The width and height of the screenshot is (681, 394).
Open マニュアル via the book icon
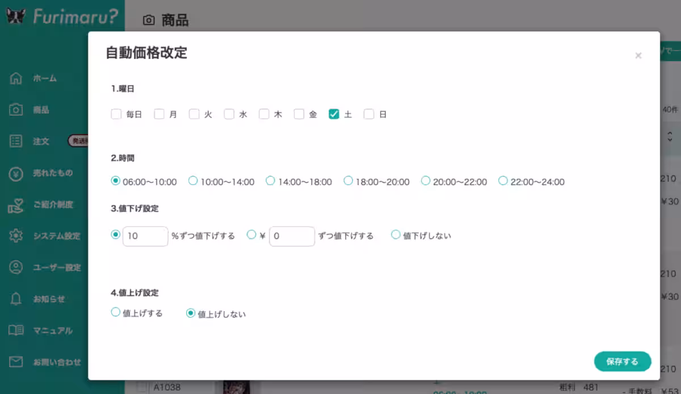coord(15,330)
